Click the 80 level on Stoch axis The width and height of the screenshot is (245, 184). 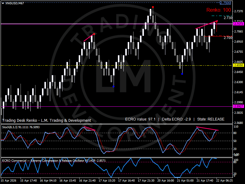235,133
